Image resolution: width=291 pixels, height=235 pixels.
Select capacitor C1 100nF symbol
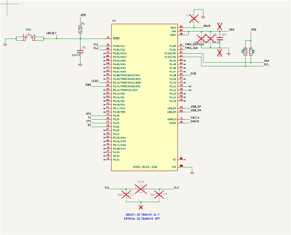pos(80,51)
